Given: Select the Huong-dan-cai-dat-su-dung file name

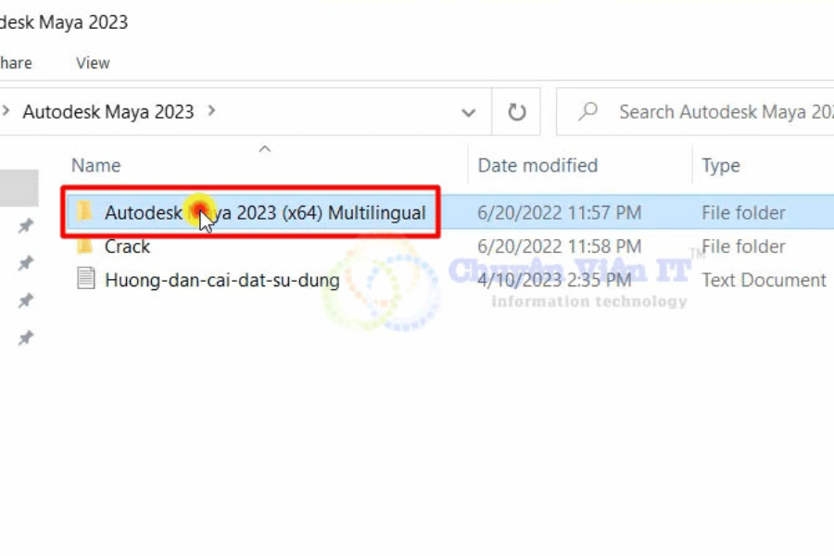Looking at the screenshot, I should 221,280.
